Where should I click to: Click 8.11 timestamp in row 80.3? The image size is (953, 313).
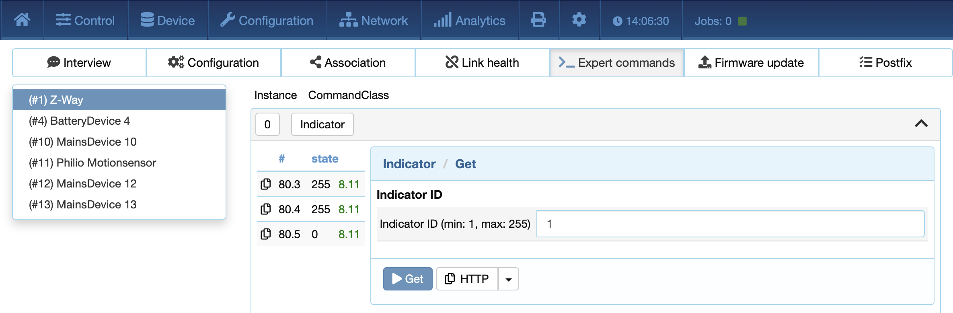pos(349,184)
